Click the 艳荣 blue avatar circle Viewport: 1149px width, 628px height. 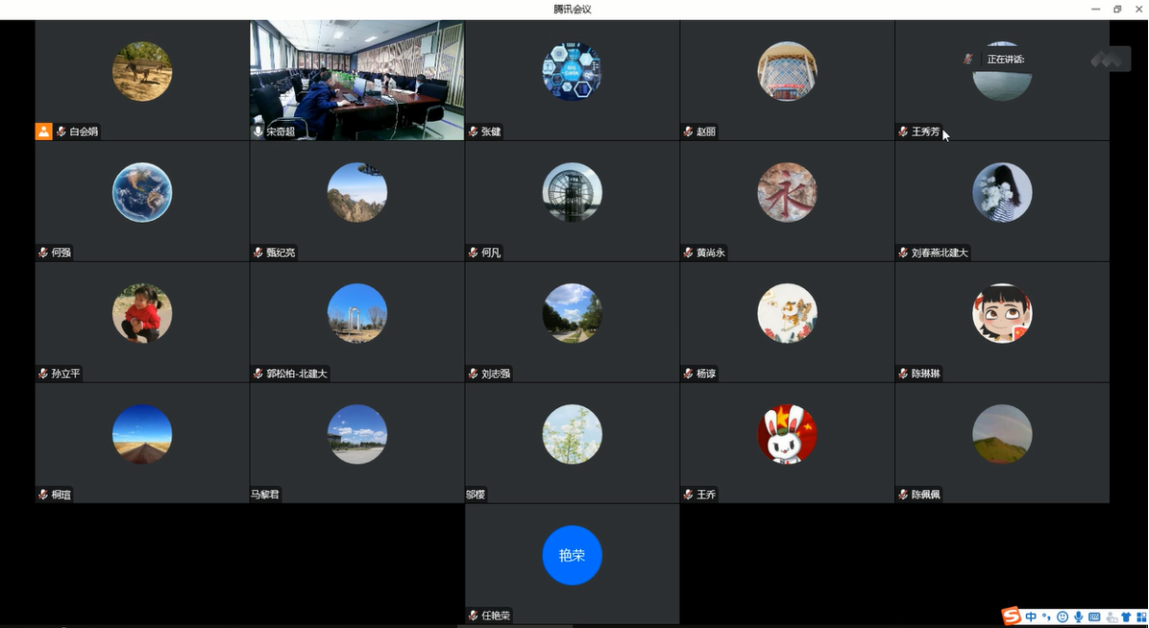tap(572, 555)
